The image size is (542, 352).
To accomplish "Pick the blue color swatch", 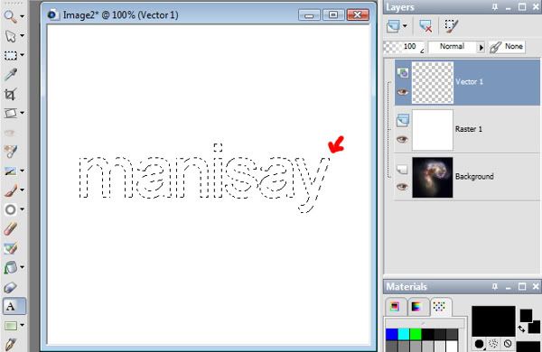I will [x=392, y=334].
